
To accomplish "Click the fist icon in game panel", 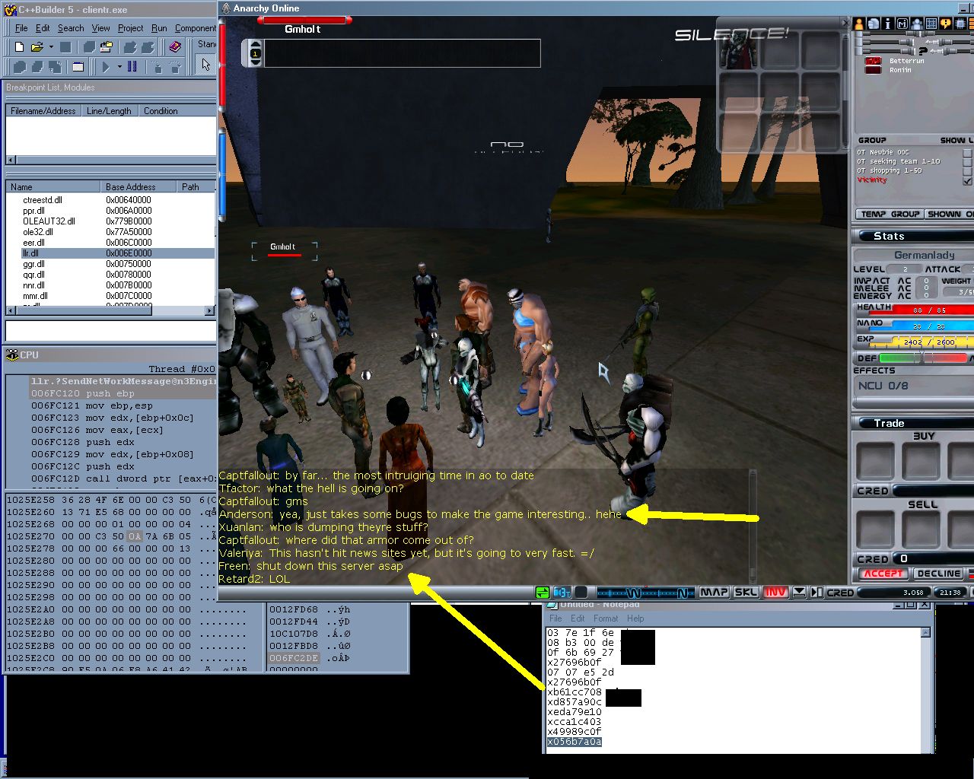I will (874, 24).
